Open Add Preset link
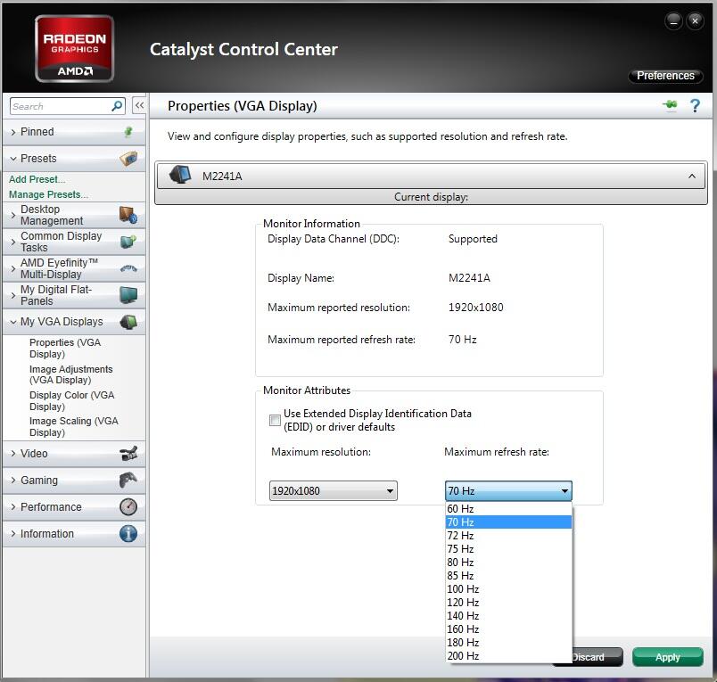 click(x=37, y=179)
